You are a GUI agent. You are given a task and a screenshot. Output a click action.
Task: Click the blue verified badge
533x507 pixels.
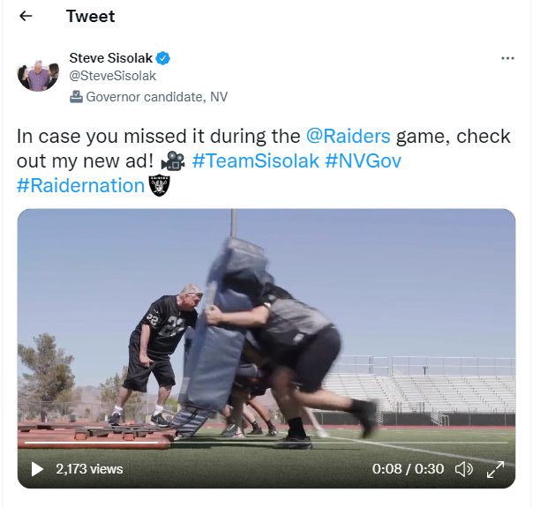point(163,58)
